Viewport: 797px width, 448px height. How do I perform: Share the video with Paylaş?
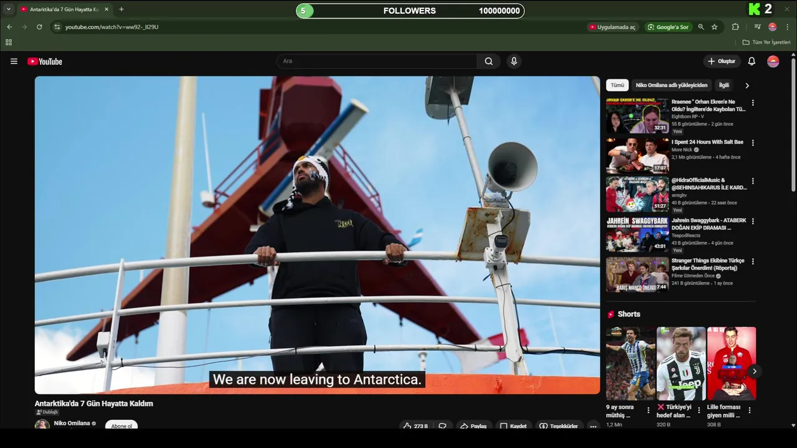(x=473, y=426)
